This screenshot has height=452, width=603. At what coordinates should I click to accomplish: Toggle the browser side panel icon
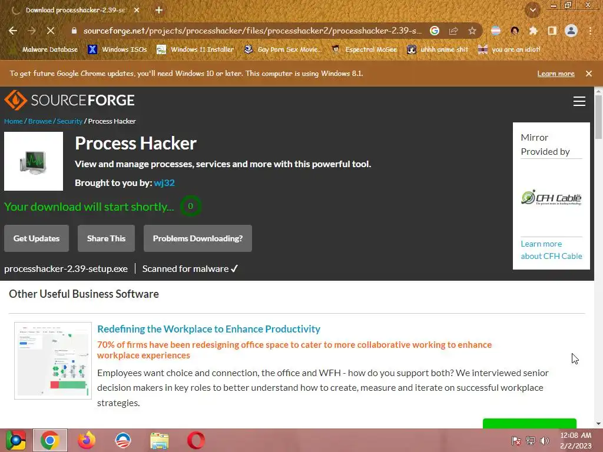[552, 31]
